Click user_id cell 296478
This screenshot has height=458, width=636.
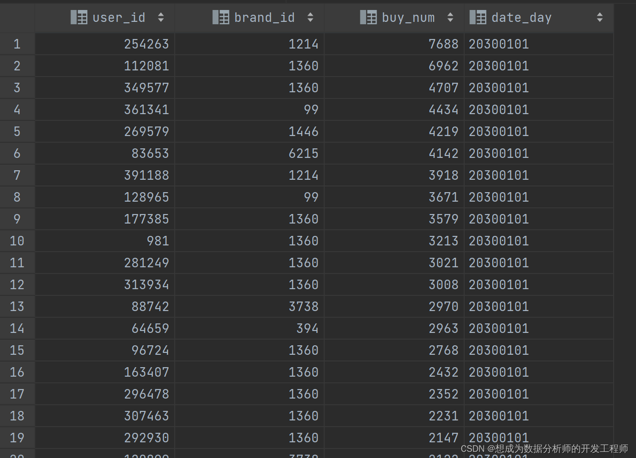pos(105,394)
